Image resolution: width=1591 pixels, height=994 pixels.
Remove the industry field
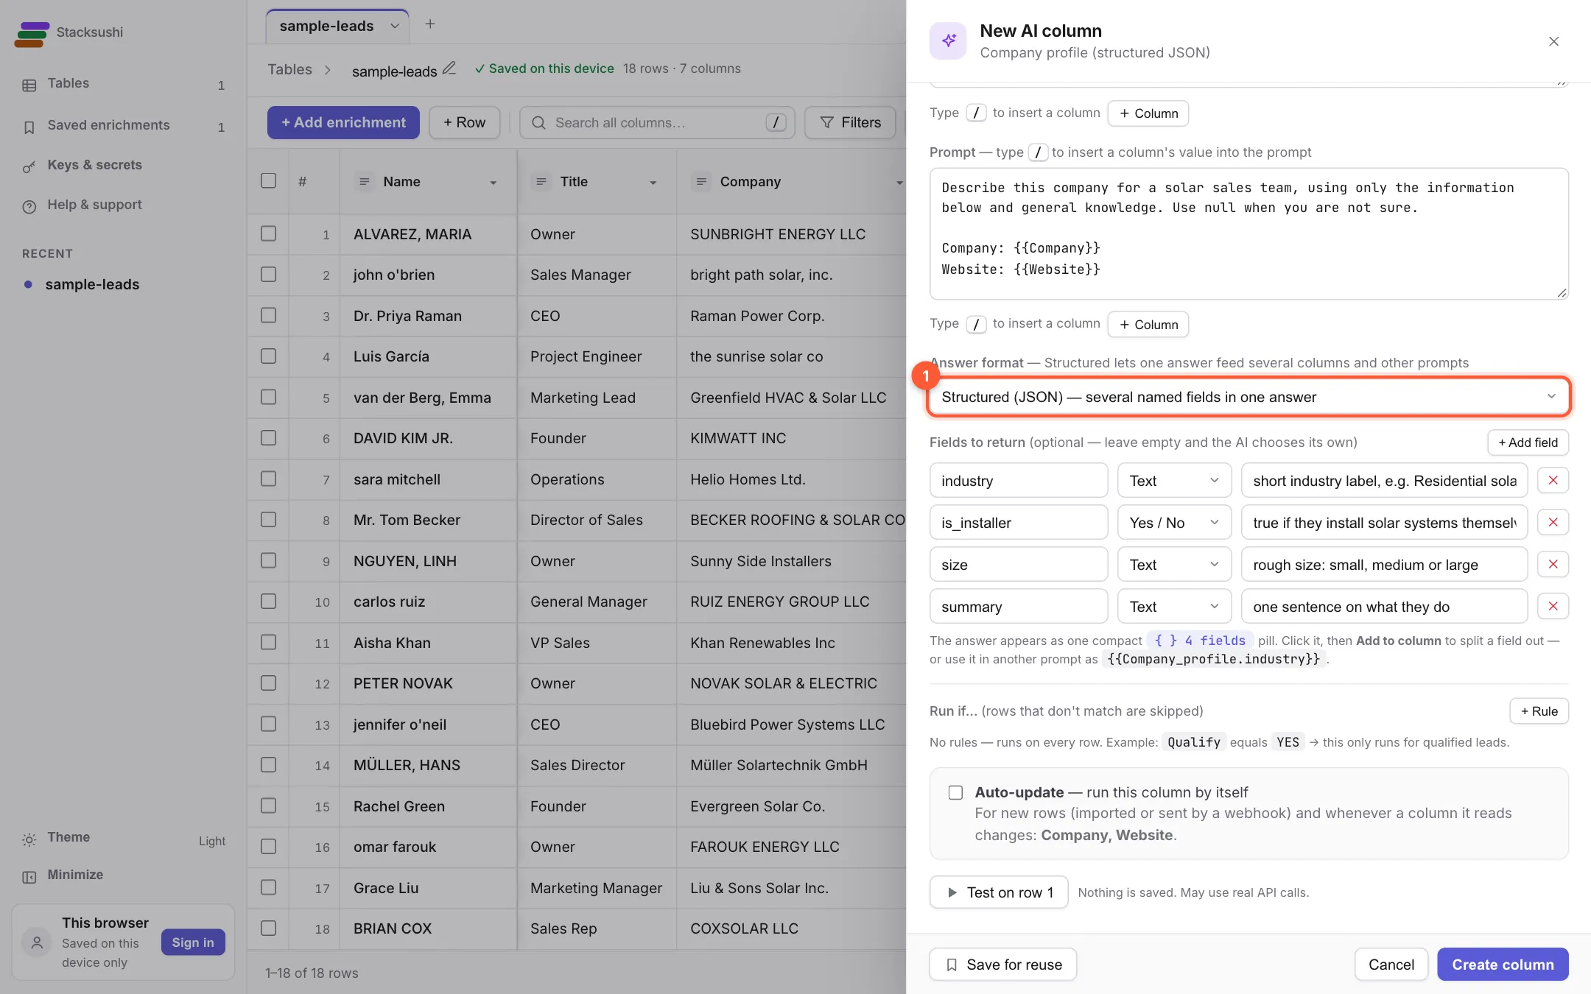tap(1553, 481)
